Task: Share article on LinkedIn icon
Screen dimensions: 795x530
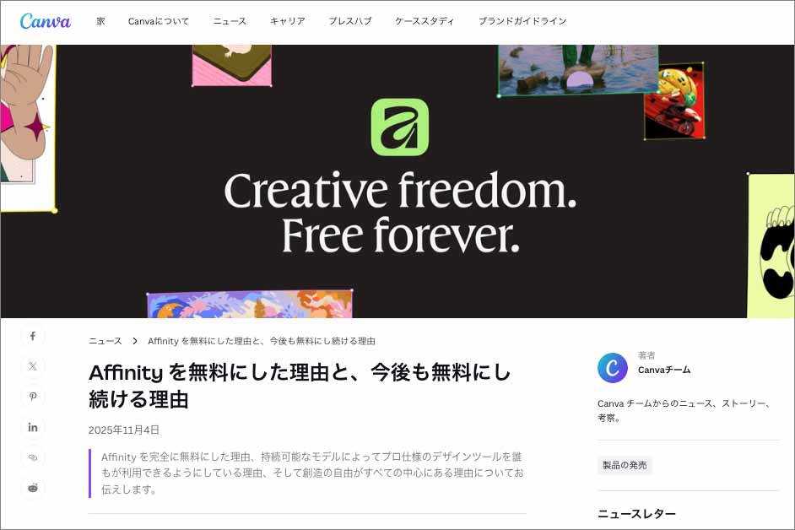Action: [x=33, y=427]
